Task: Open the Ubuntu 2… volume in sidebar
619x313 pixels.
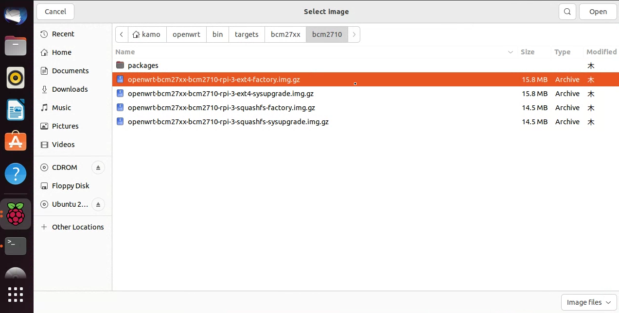Action: click(65, 204)
